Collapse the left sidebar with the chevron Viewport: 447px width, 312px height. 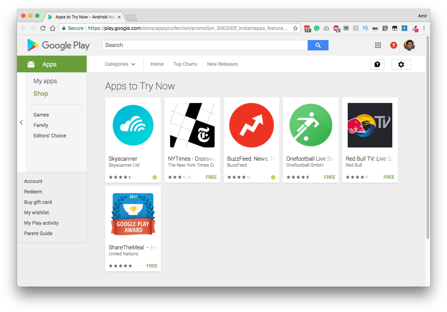(x=21, y=122)
